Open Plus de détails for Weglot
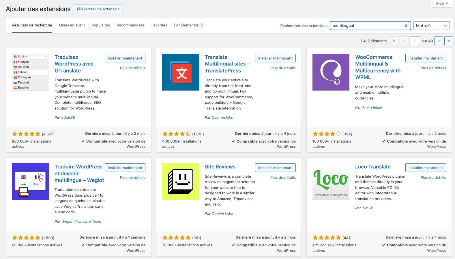 coord(133,178)
